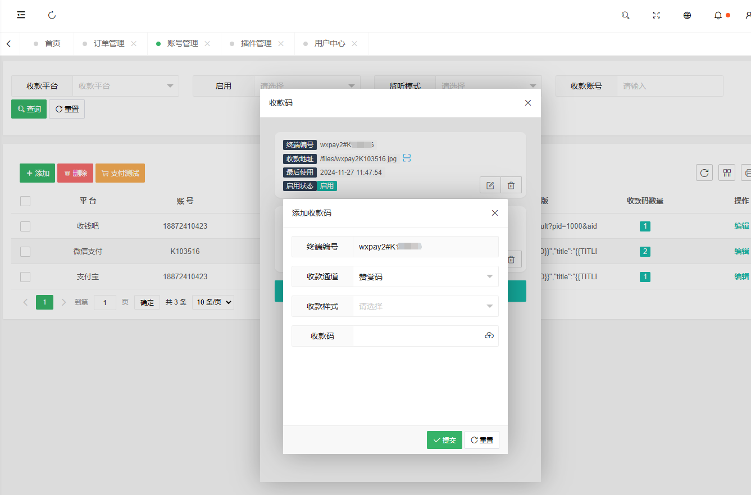Select the checkbox beside 支付宝 row
This screenshot has height=495, width=751.
[25, 276]
